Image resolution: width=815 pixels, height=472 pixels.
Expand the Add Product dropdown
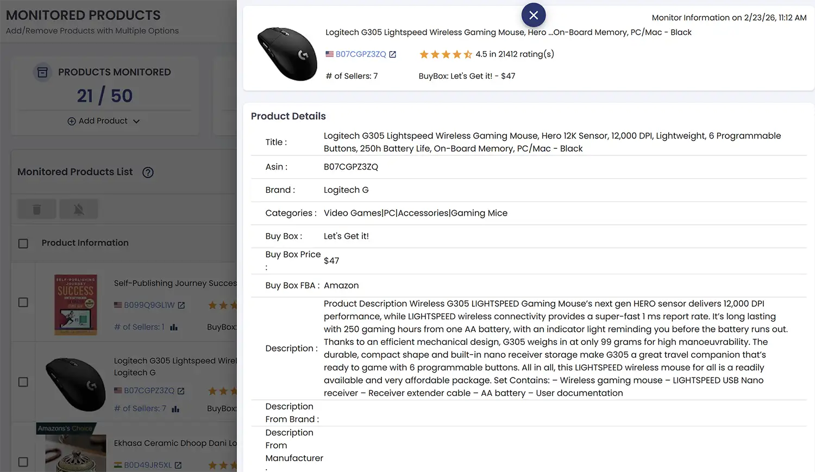[x=103, y=121]
